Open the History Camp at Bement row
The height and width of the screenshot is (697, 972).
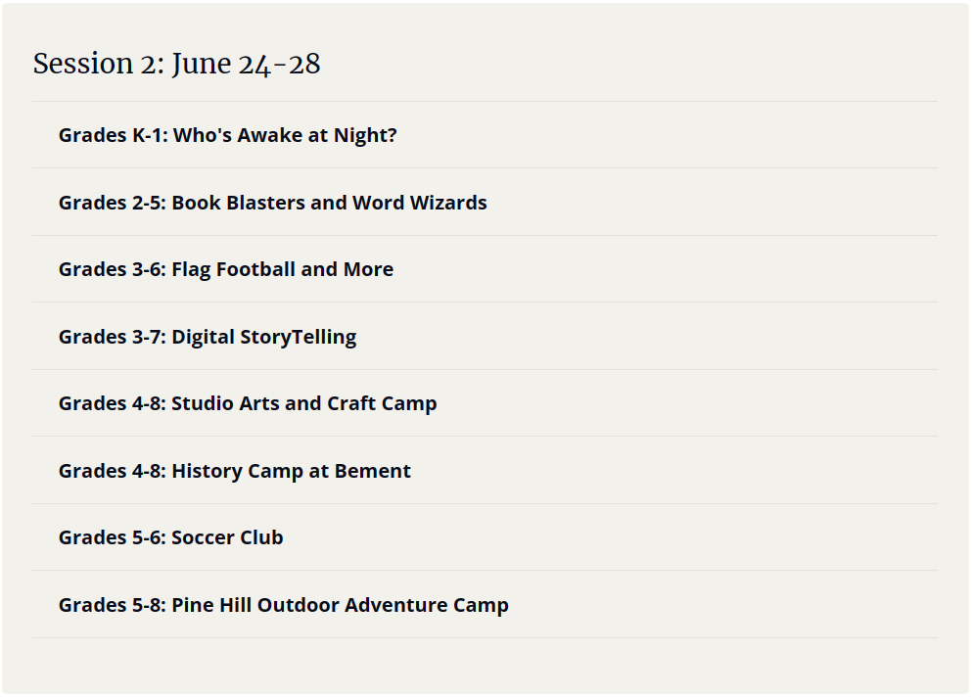tap(485, 470)
